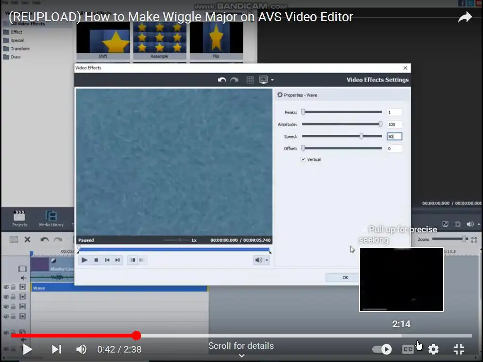The height and width of the screenshot is (362, 483).
Task: Expand the Scroll for details chevron
Action: (242, 355)
